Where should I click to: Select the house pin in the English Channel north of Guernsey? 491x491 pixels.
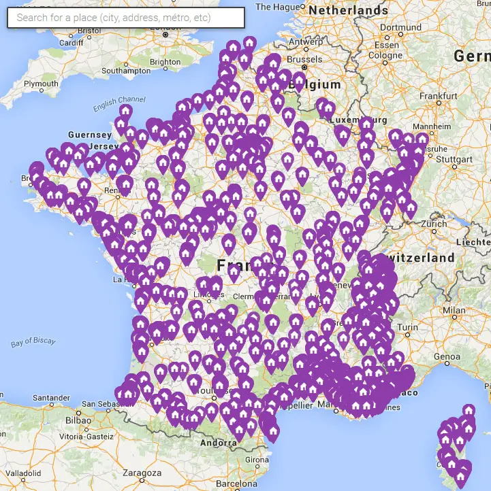126,113
